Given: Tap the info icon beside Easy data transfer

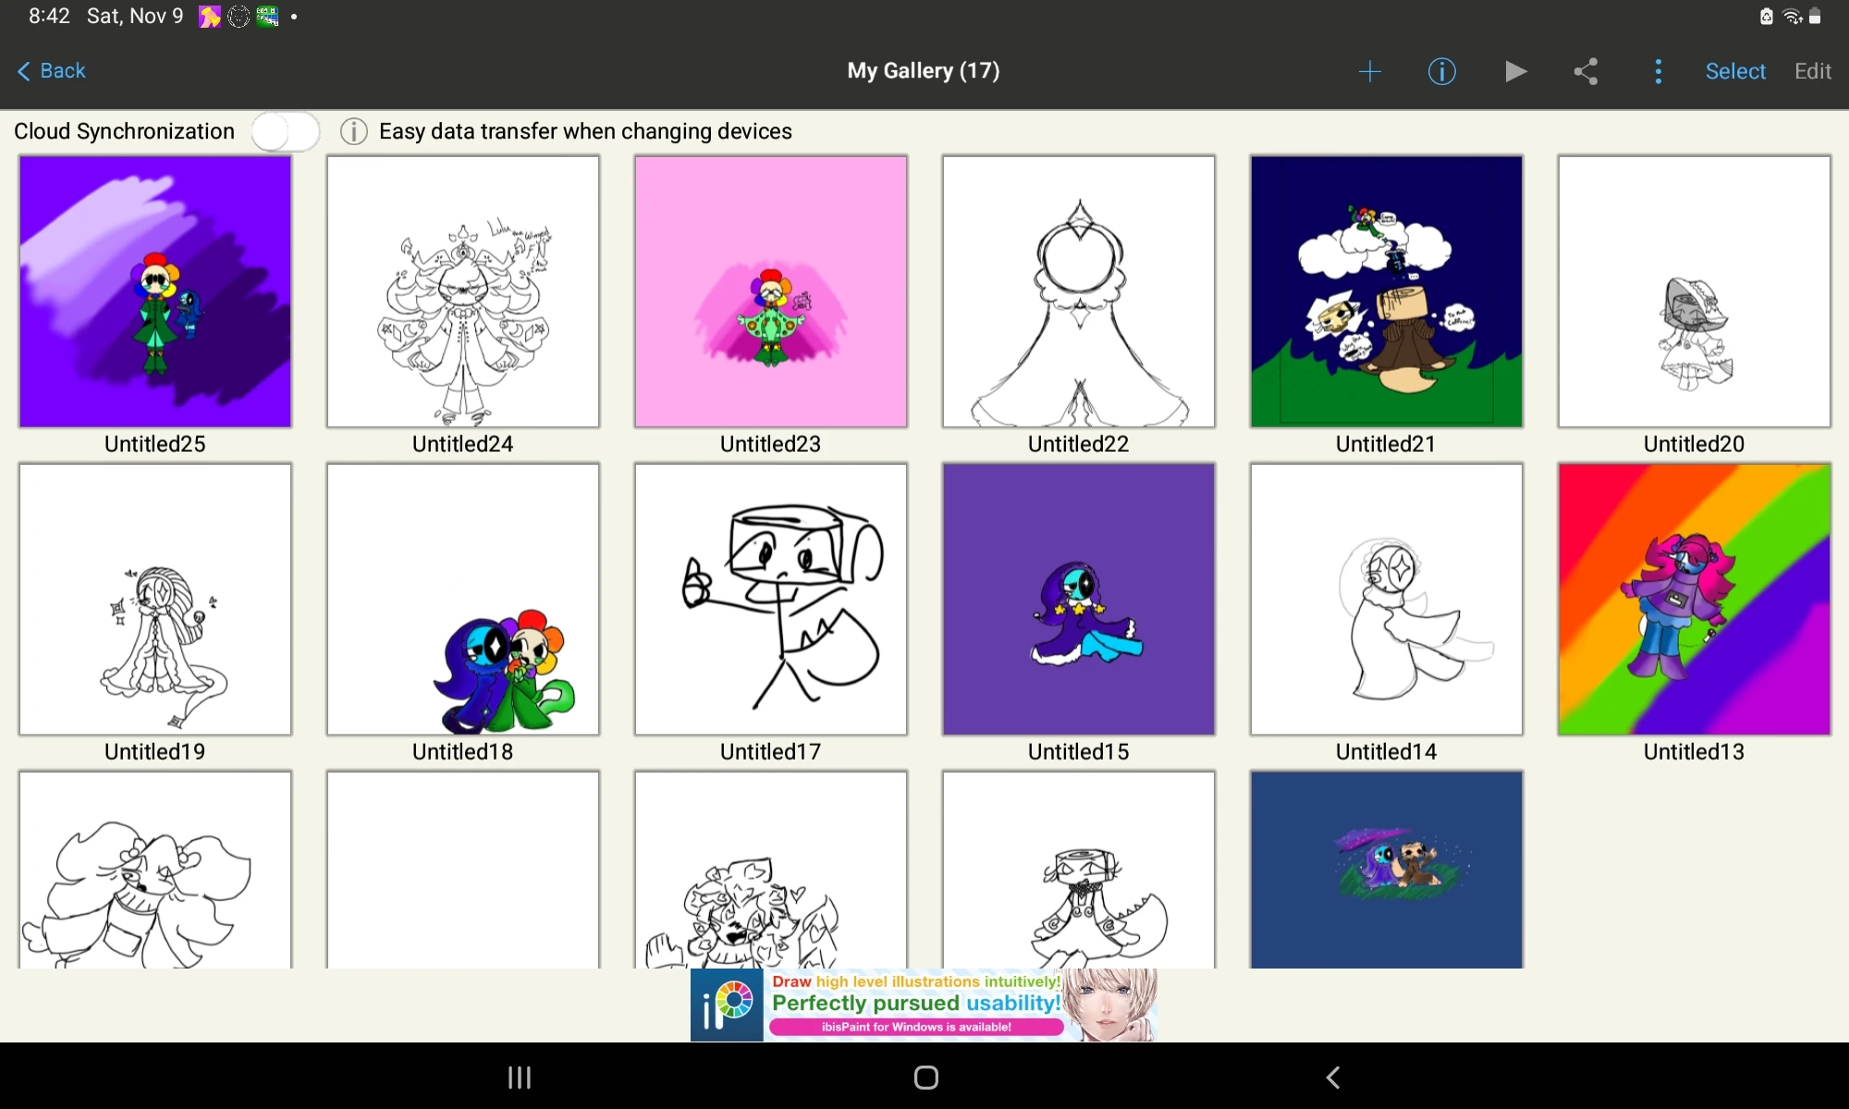Looking at the screenshot, I should [353, 131].
